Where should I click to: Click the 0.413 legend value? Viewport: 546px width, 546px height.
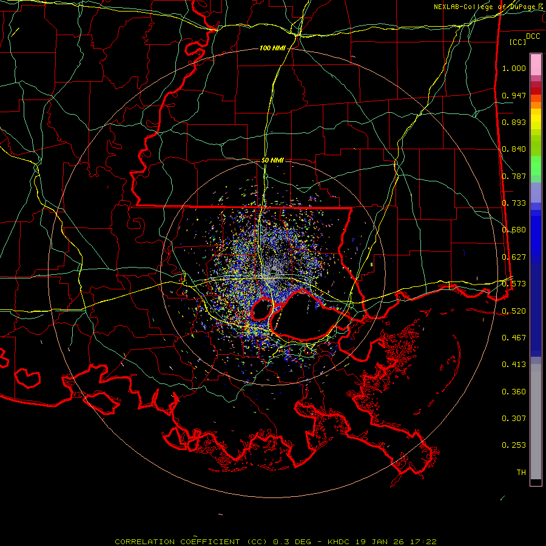(514, 365)
